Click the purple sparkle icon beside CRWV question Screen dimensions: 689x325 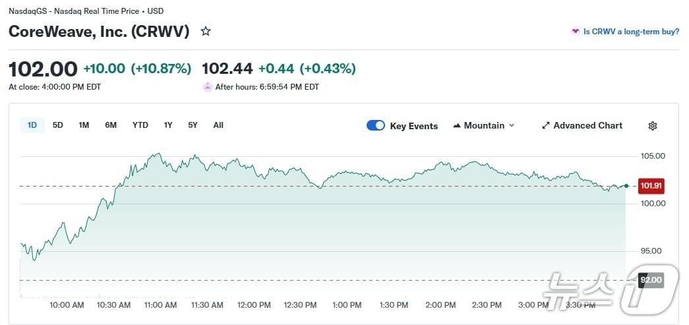[x=576, y=31]
